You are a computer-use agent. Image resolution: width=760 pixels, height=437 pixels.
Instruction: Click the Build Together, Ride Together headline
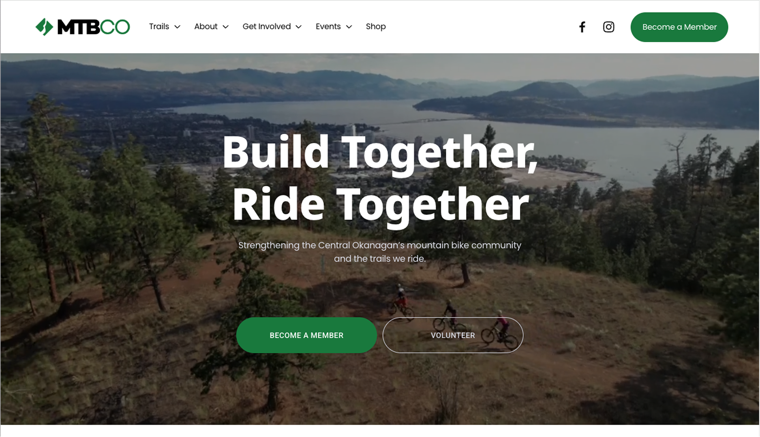380,179
